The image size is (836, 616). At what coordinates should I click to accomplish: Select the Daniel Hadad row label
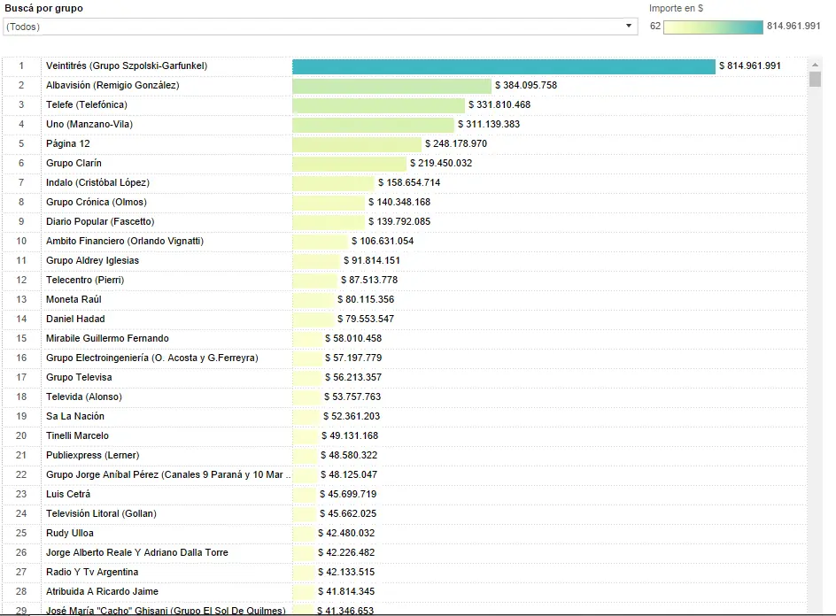[x=75, y=320]
